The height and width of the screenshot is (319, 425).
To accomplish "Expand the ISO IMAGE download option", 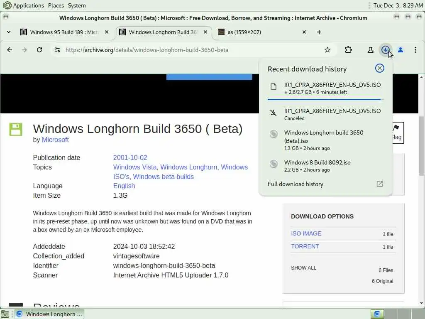I will click(306, 233).
